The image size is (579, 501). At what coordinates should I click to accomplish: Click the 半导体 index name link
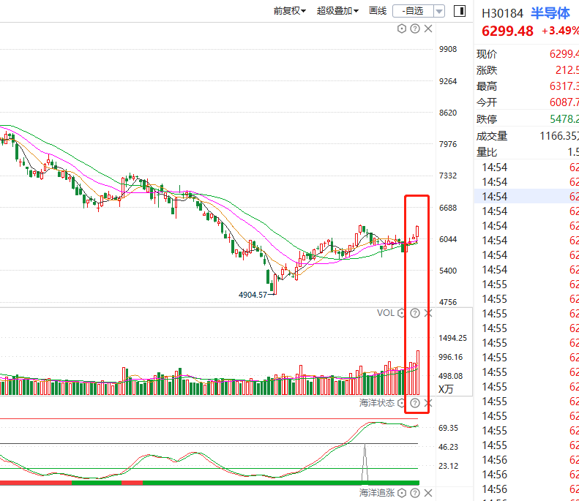550,13
